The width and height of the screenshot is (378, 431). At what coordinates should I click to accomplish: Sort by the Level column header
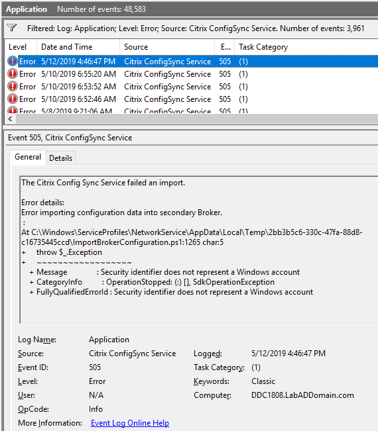[x=21, y=47]
